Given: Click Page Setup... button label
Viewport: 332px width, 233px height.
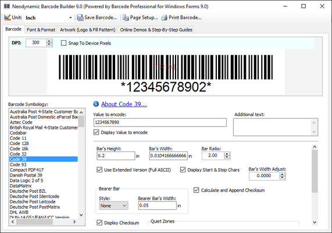Looking at the screenshot, I should 144,17.
